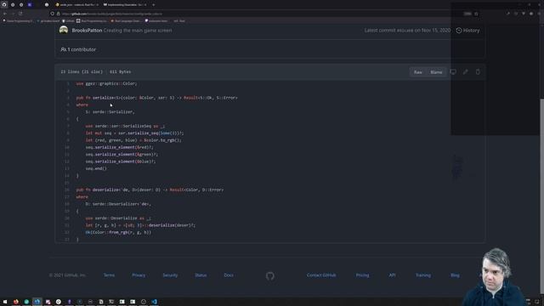Screen dimensions: 544x306
Task: Open the file's History link
Action: click(467, 31)
